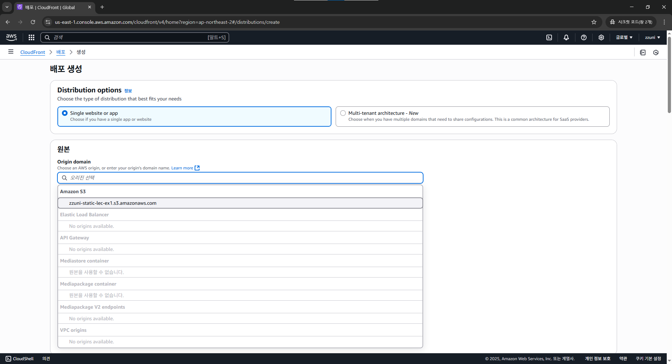Open the notifications bell
This screenshot has height=364, width=672.
tap(566, 37)
